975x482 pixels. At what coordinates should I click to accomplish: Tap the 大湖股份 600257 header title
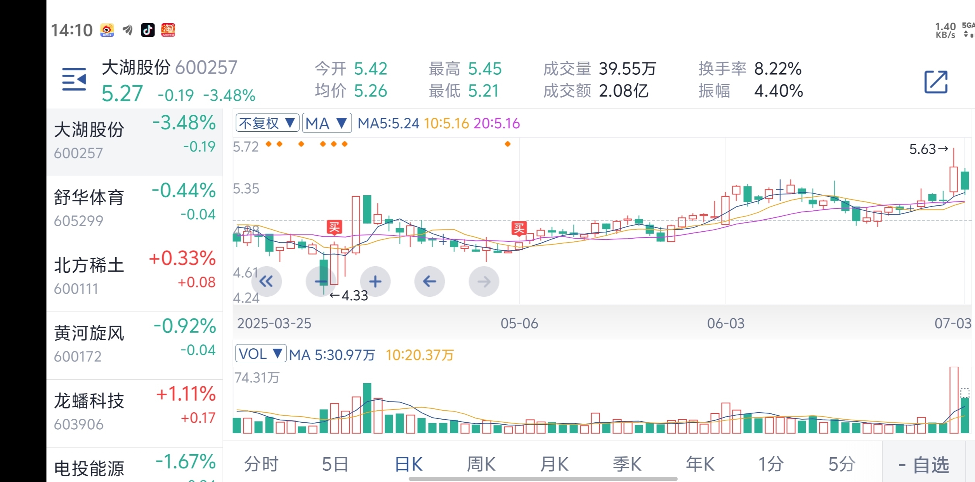(169, 67)
